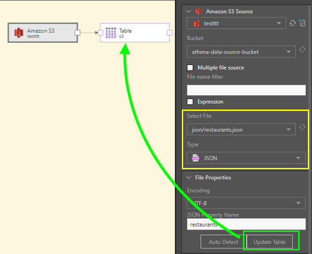Click the Amazon S3 output connector port
This screenshot has width=312, height=254.
pyautogui.click(x=77, y=33)
